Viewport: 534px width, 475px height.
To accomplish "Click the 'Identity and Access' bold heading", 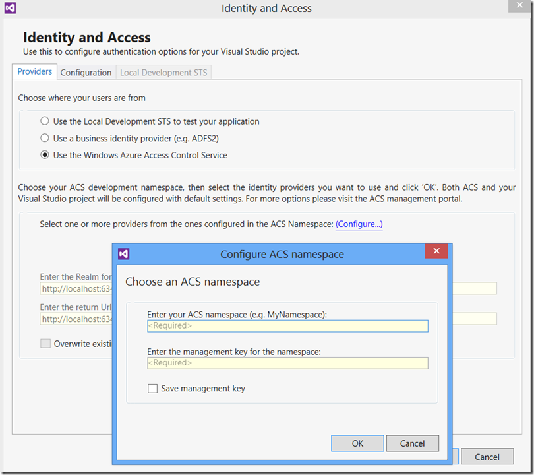I will tap(87, 38).
